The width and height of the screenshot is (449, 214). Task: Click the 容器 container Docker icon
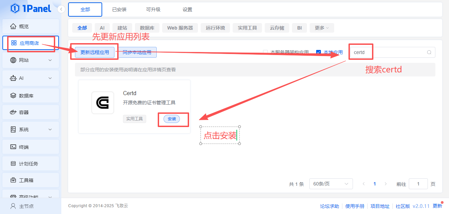(13, 112)
